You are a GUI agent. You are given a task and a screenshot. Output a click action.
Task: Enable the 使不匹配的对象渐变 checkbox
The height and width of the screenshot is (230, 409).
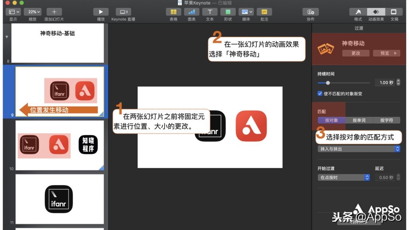[x=320, y=93]
